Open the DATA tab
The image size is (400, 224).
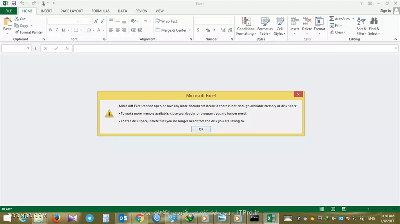122,11
